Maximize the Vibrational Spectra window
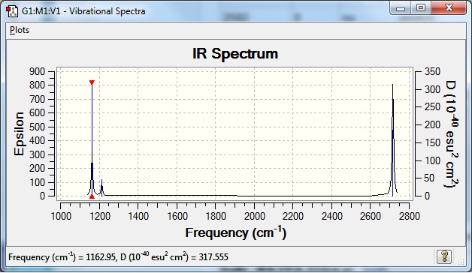This screenshot has height=273, width=472. pyautogui.click(x=421, y=8)
